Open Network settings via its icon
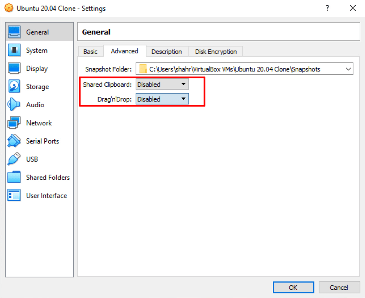Viewport: 365px width, 298px height. 13,123
